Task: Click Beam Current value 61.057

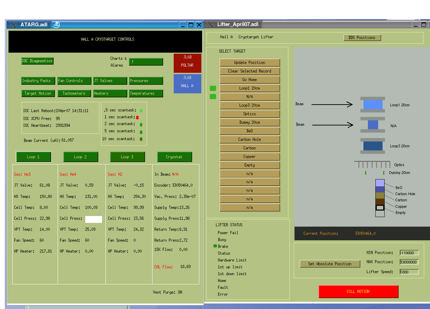Action: pyautogui.click(x=68, y=140)
